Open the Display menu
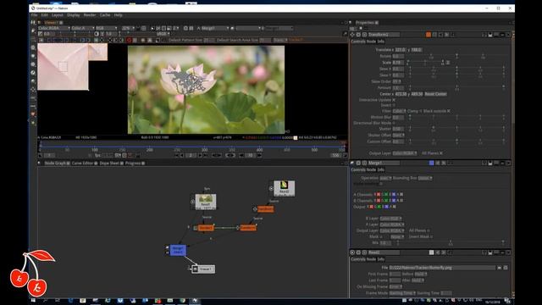The width and height of the screenshot is (542, 305). tap(74, 15)
